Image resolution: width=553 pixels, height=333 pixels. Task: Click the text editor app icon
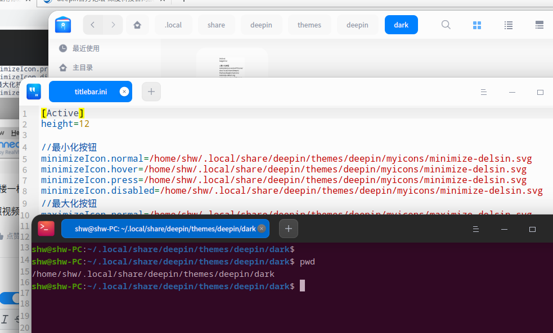coord(34,92)
